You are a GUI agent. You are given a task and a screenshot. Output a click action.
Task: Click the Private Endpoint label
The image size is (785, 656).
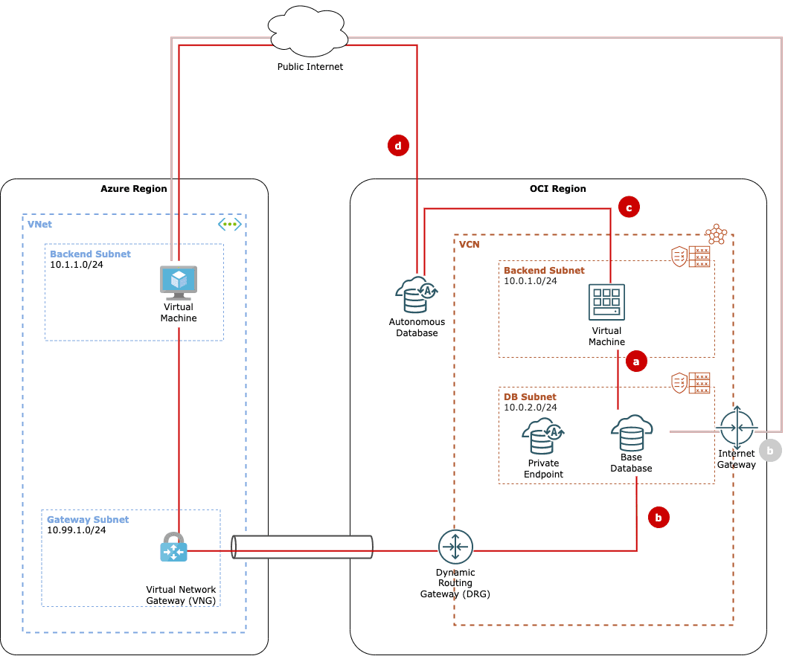click(x=543, y=469)
